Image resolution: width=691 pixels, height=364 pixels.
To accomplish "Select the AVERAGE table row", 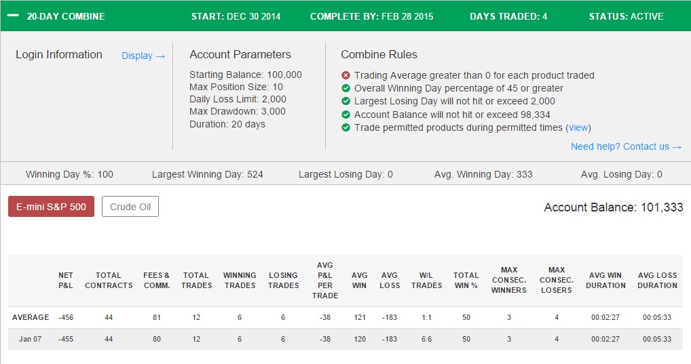I will click(345, 317).
